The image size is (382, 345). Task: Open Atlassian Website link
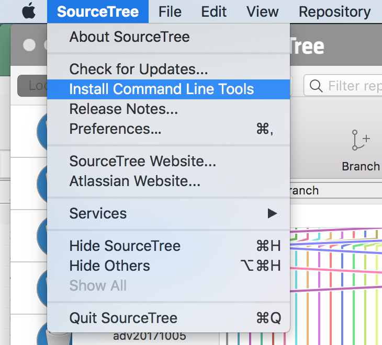coord(134,181)
